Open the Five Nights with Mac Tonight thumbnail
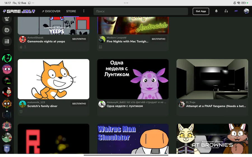Image resolution: width=252 pixels, height=157 pixels. tap(133, 26)
